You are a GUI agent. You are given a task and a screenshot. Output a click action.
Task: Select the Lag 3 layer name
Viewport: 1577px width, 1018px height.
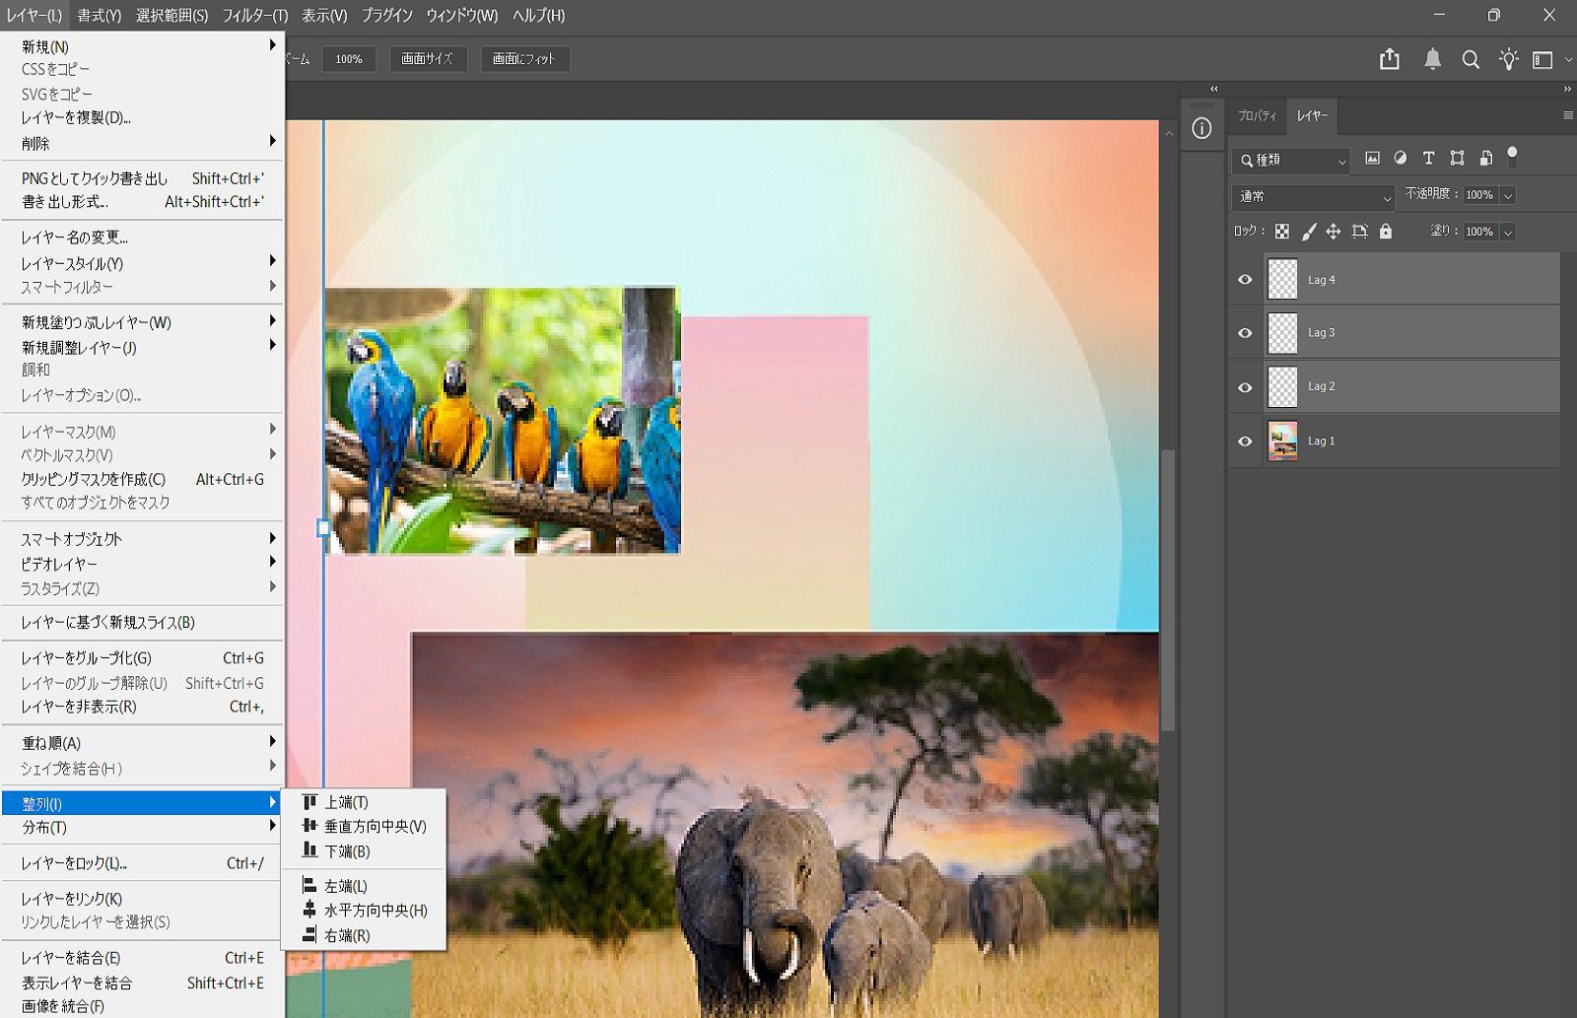1321,333
